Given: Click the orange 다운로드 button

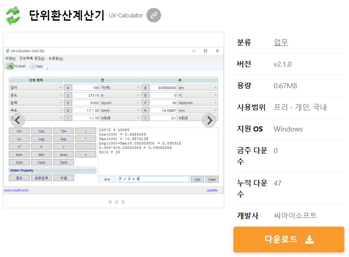Looking at the screenshot, I should (x=289, y=240).
